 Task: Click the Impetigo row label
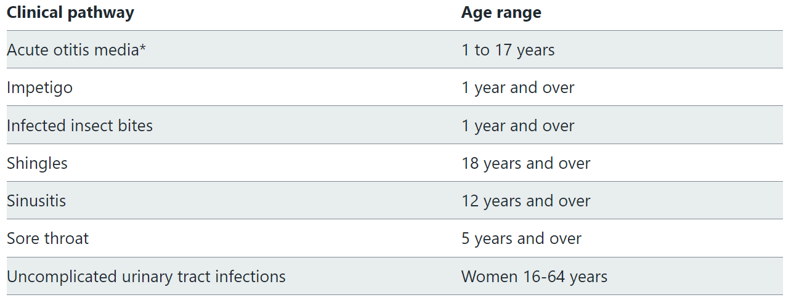pos(39,87)
